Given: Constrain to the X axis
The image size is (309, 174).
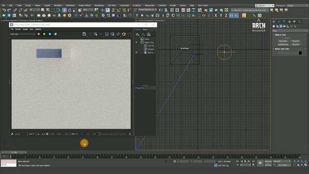Looking at the screenshot, I should (x=216, y=15).
